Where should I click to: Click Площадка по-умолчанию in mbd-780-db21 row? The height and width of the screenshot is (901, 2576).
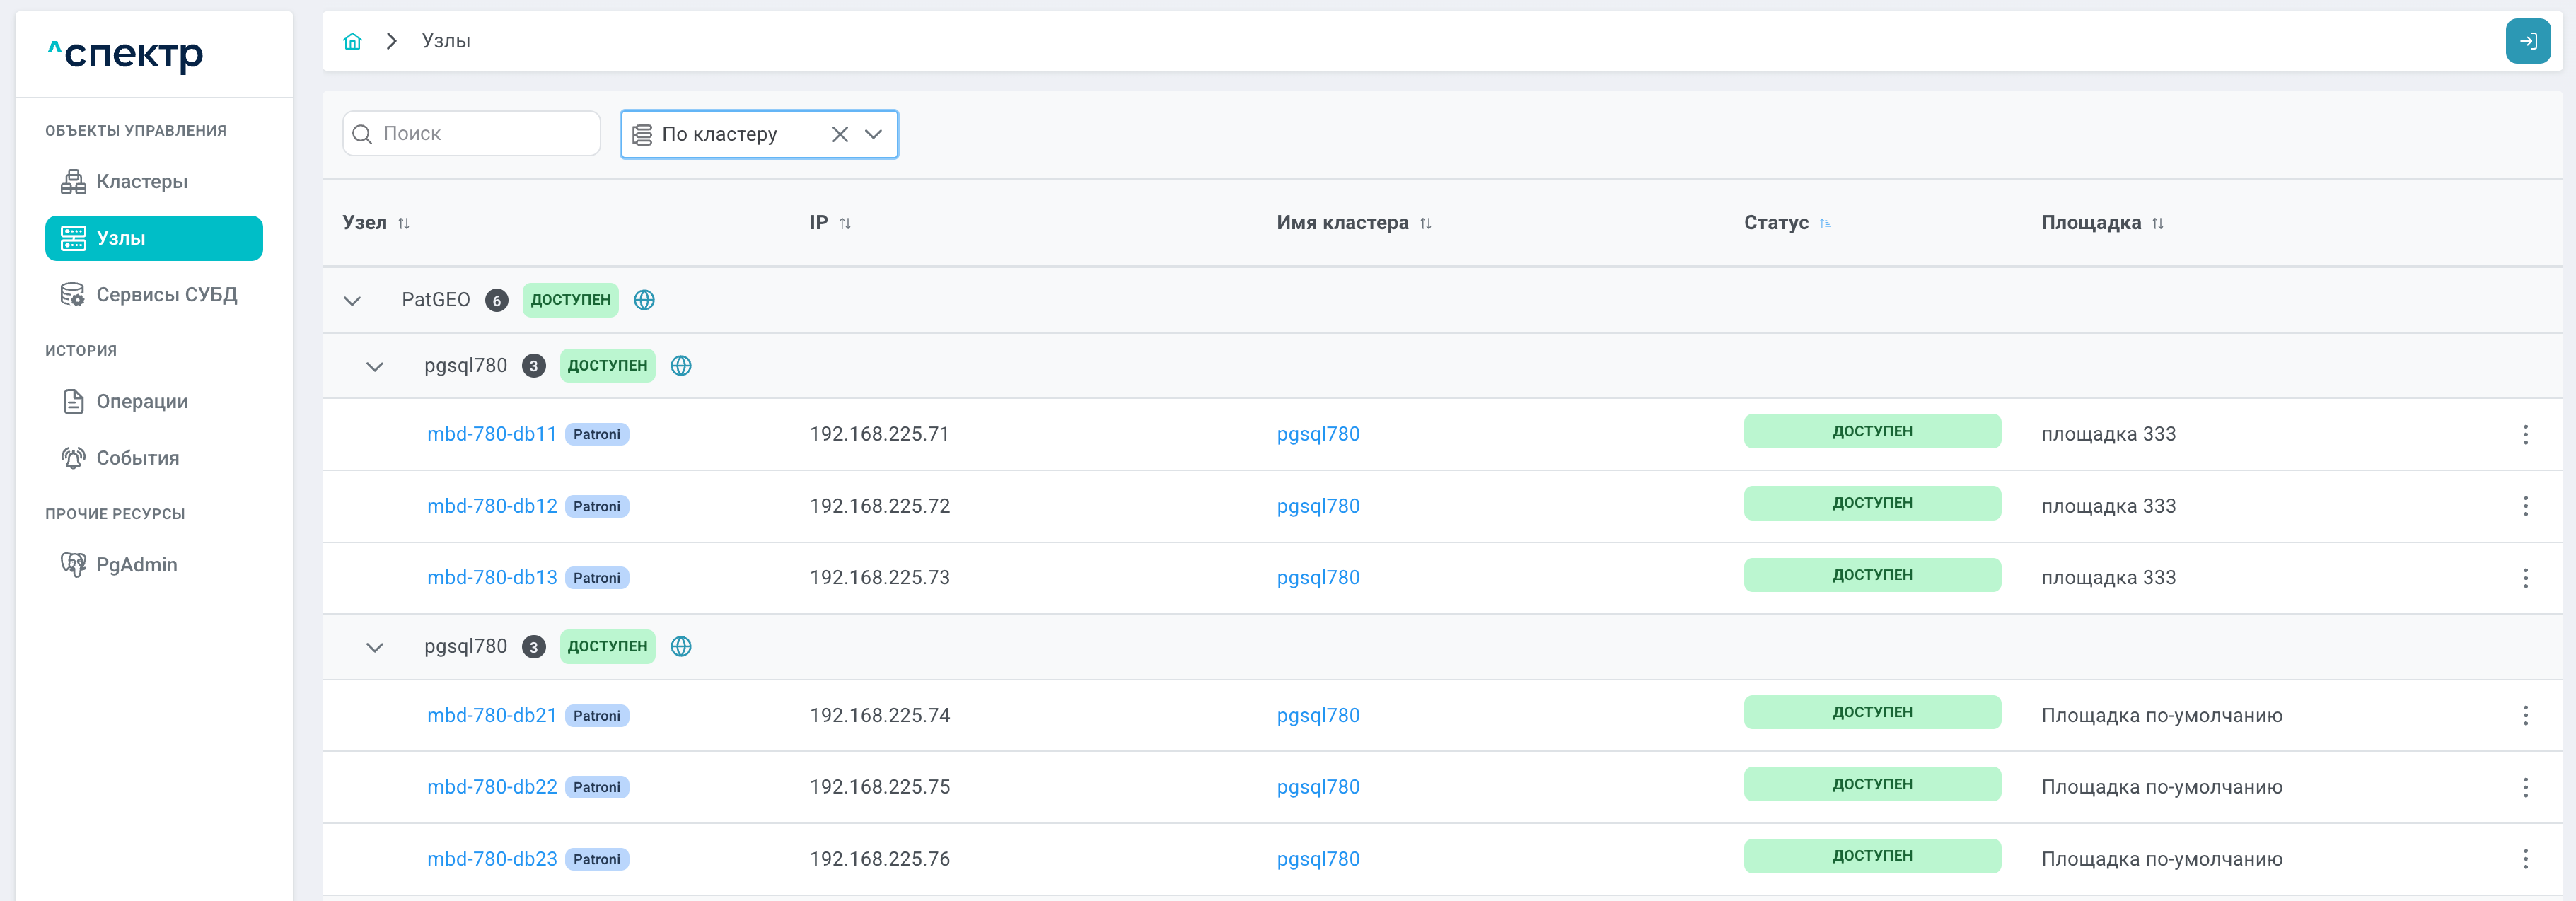point(2161,716)
